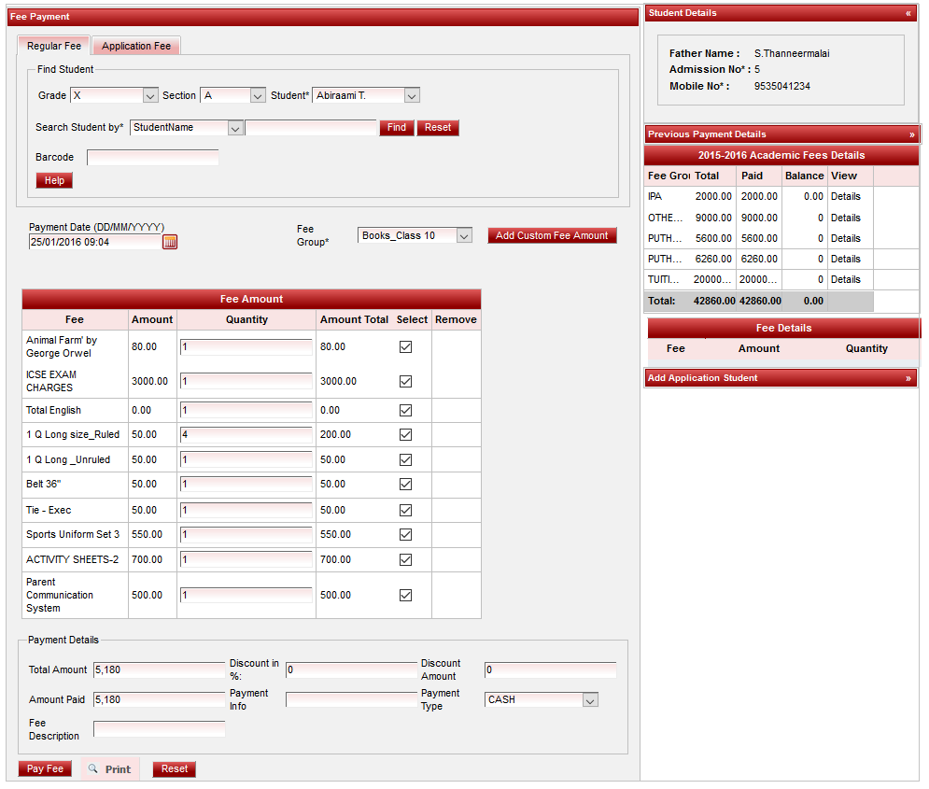Toggle the Parent Communication System checkbox
Image resolution: width=929 pixels, height=789 pixels.
405,595
